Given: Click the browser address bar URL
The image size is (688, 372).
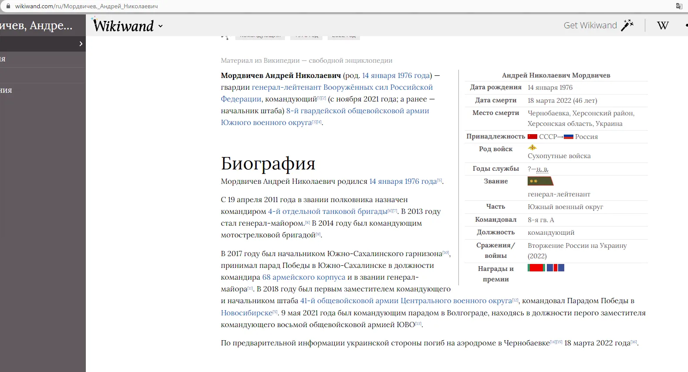Looking at the screenshot, I should click(86, 6).
